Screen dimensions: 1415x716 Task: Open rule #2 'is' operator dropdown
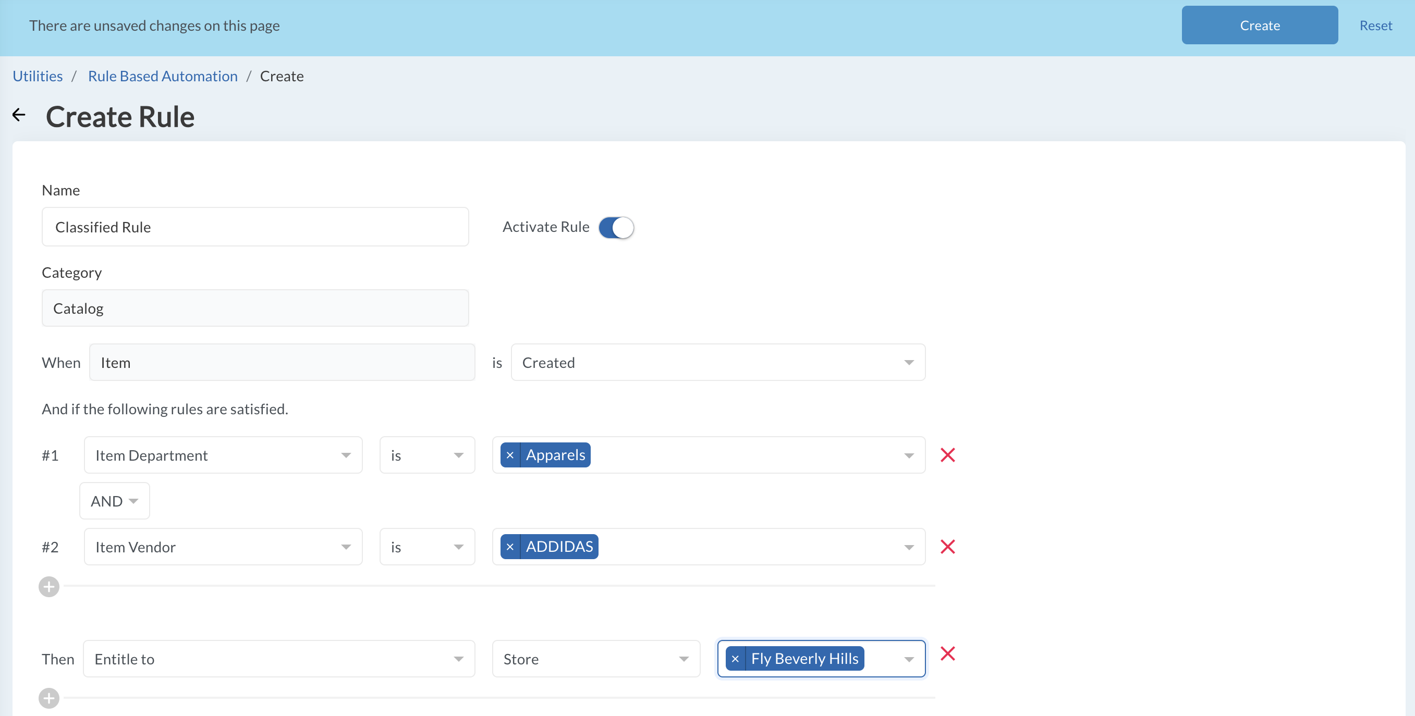coord(427,547)
